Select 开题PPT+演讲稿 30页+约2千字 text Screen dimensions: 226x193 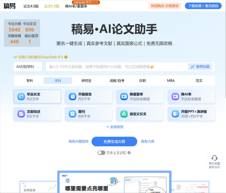coord(194,114)
